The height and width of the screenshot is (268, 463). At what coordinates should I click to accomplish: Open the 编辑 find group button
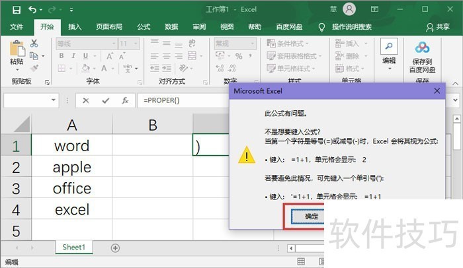(x=389, y=55)
